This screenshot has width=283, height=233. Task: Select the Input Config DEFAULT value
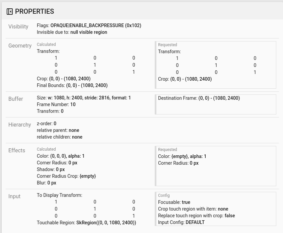(195, 222)
